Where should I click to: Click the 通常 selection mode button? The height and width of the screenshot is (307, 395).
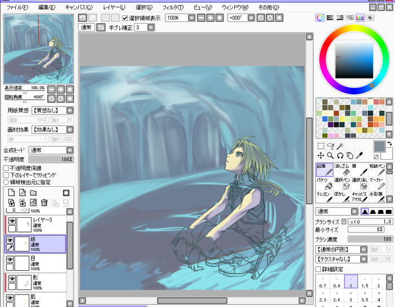click(86, 28)
